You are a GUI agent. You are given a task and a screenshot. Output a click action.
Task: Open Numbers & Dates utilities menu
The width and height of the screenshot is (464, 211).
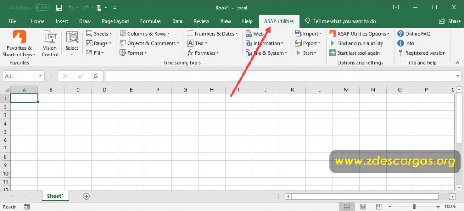tap(213, 33)
